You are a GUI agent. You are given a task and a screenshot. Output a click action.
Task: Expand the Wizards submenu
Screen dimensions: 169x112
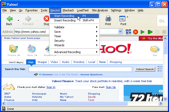pos(74,45)
